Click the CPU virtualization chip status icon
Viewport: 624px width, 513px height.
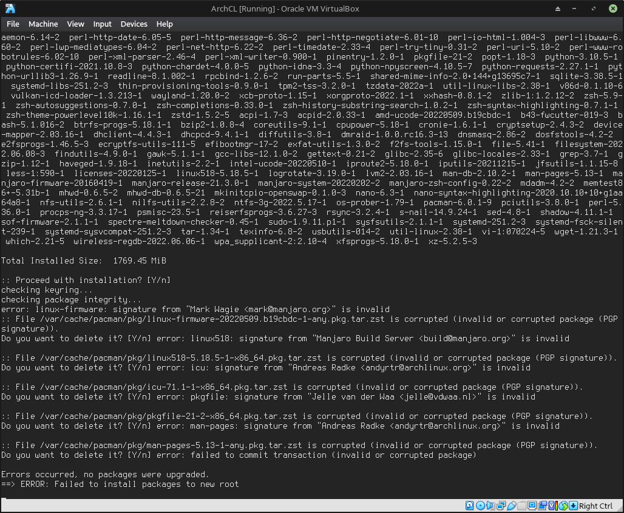click(x=552, y=506)
